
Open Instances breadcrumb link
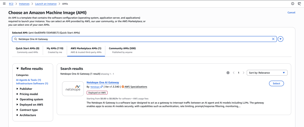[24, 4]
